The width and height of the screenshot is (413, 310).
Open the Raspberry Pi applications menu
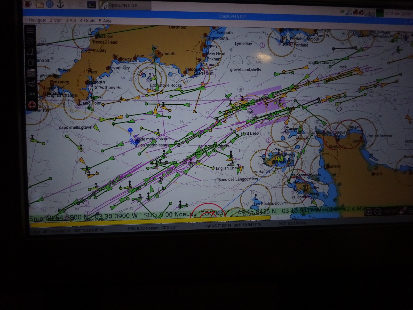tap(28, 4)
